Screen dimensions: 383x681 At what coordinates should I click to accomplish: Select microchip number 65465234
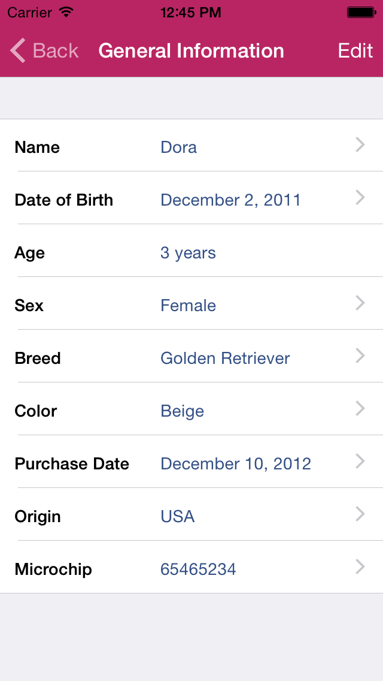click(x=198, y=569)
